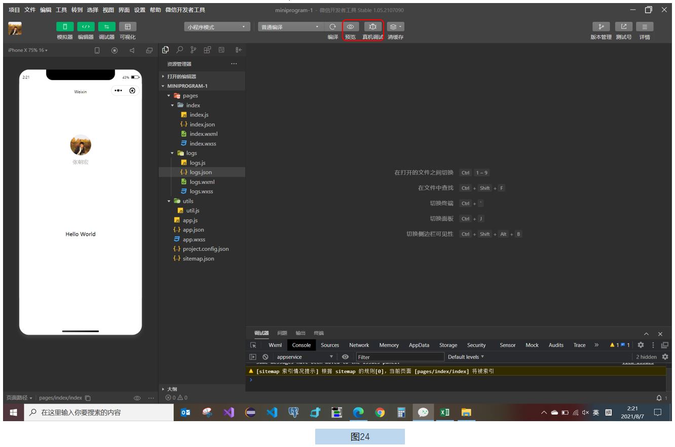Collapse the debugger panel with the up chevron
675x447 pixels.
coord(646,334)
